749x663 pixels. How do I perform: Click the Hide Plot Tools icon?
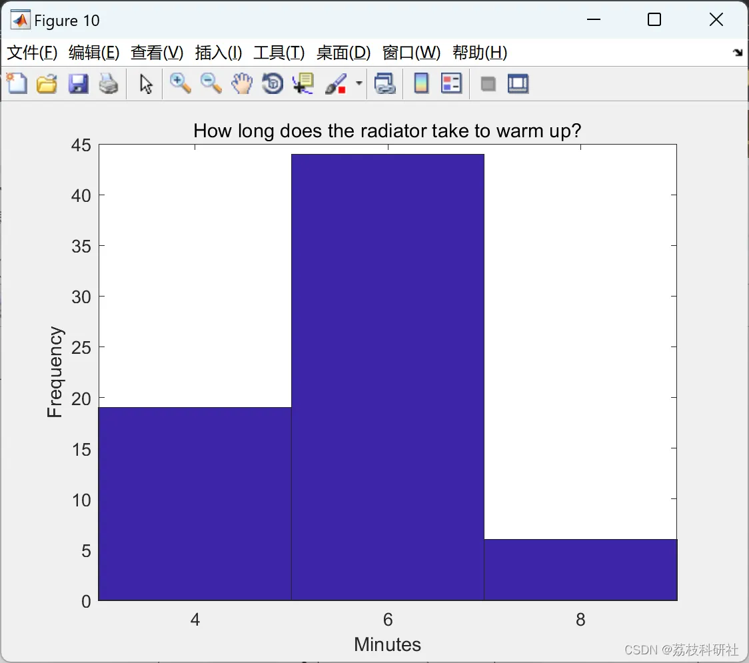pyautogui.click(x=488, y=85)
